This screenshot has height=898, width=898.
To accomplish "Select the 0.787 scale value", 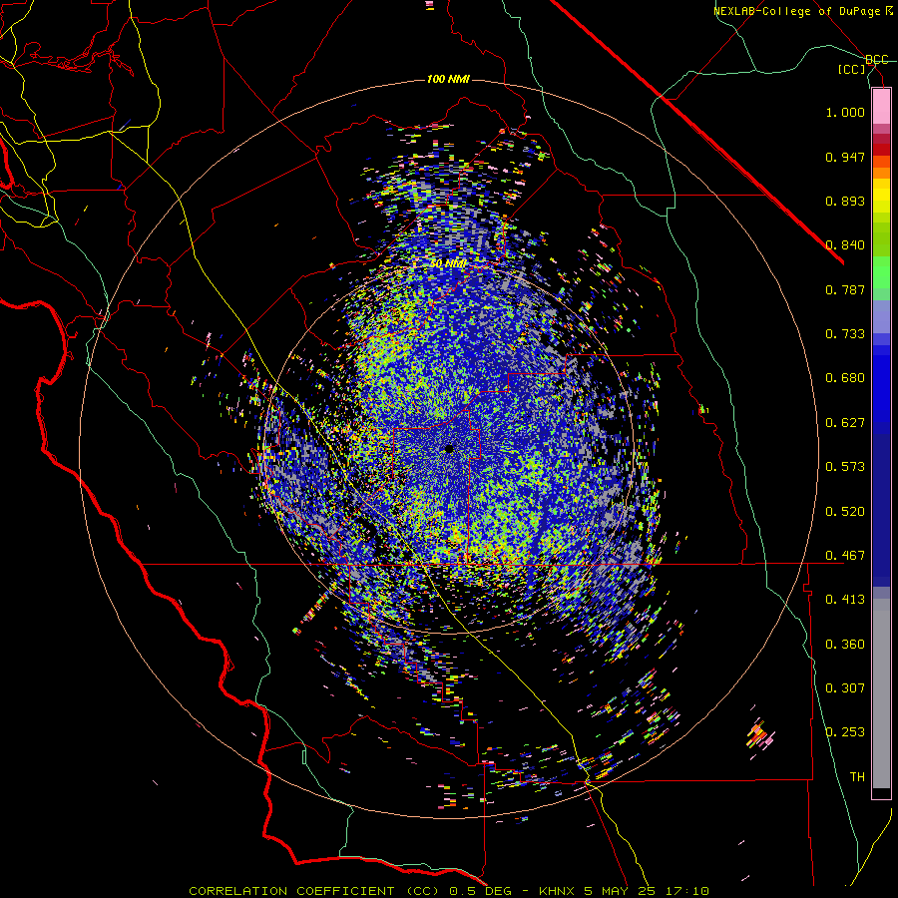I will (845, 289).
